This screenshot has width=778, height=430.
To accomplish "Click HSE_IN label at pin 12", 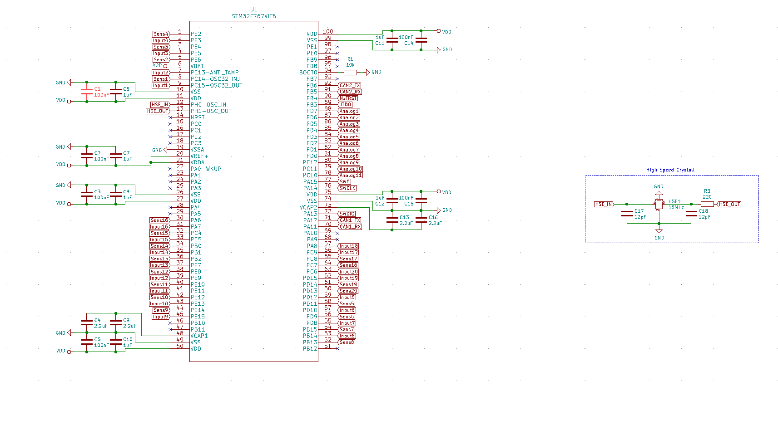I will [x=160, y=105].
